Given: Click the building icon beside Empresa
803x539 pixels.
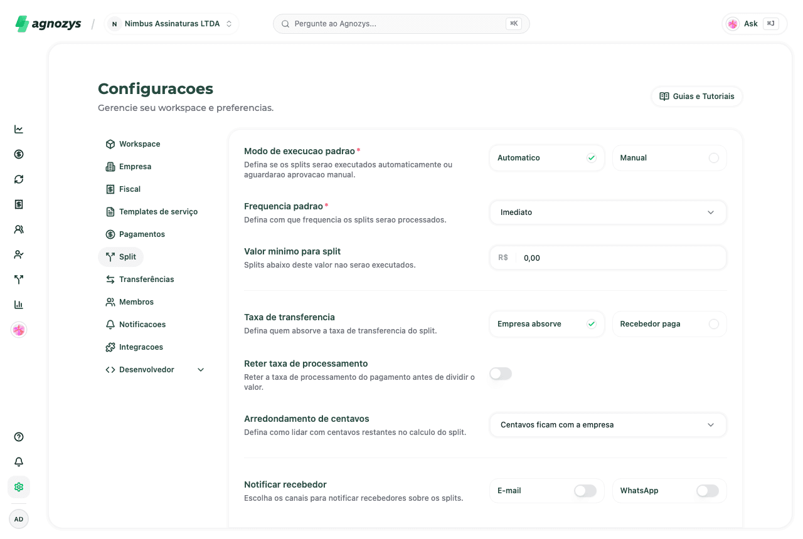Looking at the screenshot, I should click(110, 167).
